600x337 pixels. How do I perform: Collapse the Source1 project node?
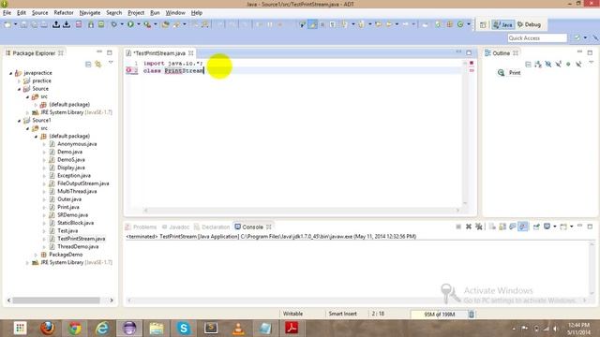[19, 121]
